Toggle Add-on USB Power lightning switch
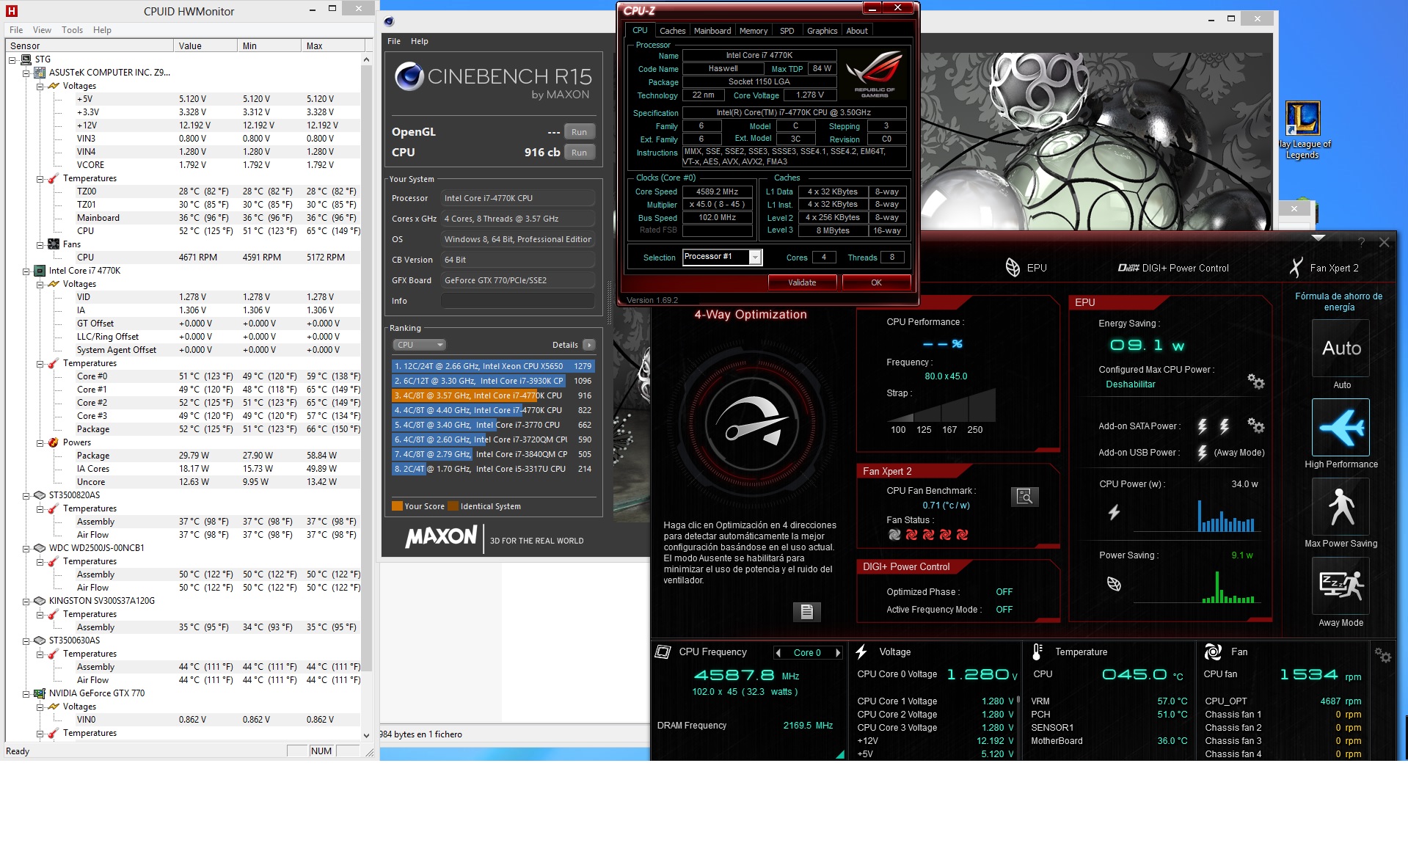 1202,453
